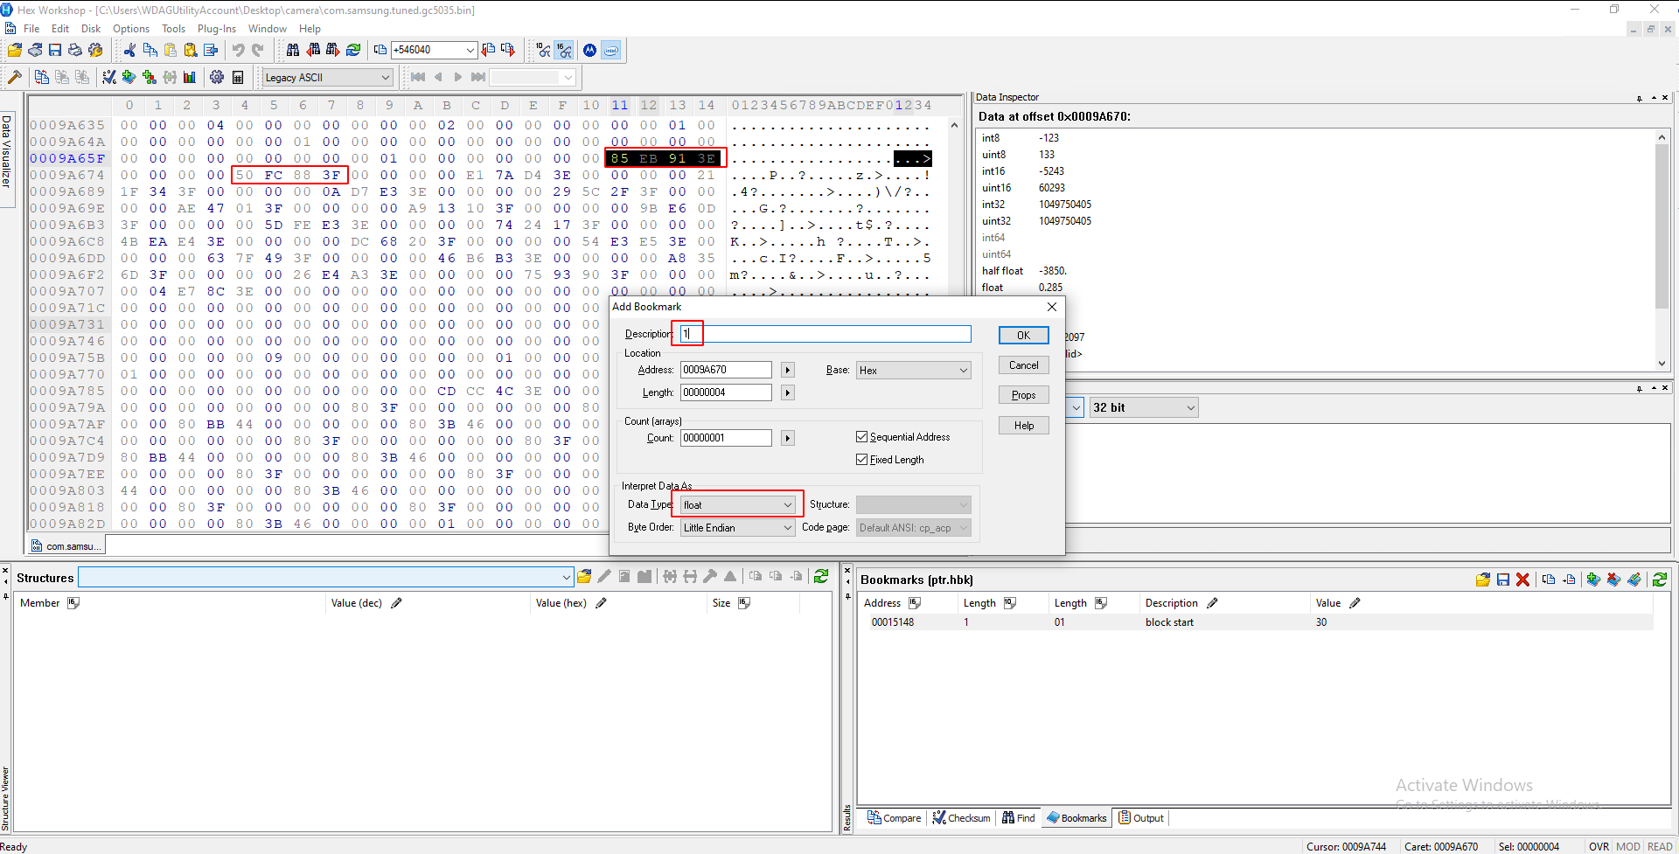Click the Description input field
Image resolution: width=1679 pixels, height=854 pixels.
pyautogui.click(x=826, y=334)
